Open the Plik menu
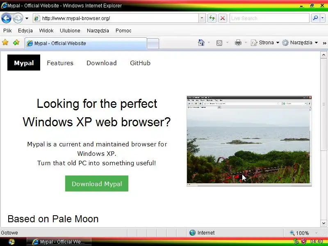 pos(7,30)
